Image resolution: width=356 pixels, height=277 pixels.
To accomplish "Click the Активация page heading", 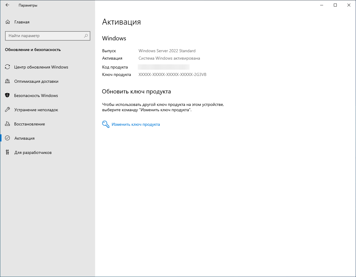I will pyautogui.click(x=121, y=22).
